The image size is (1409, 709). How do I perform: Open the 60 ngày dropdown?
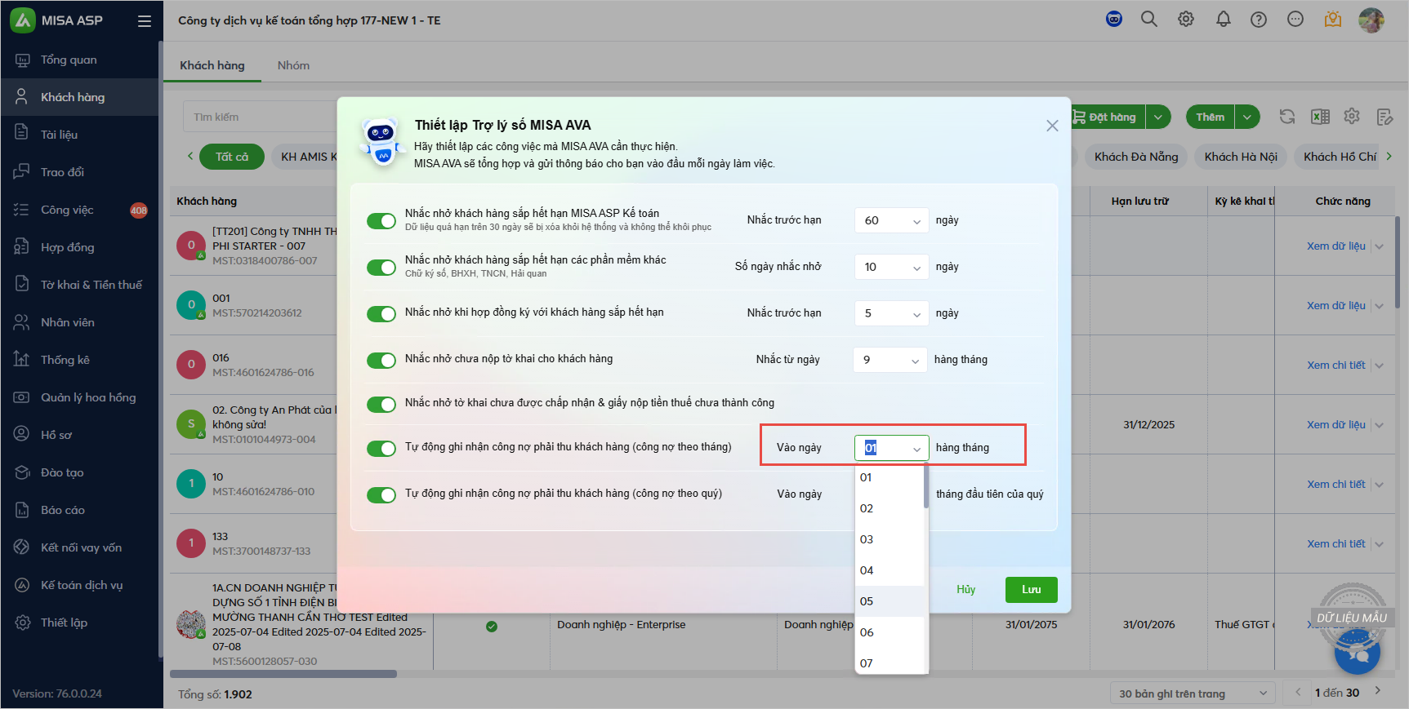(x=891, y=220)
